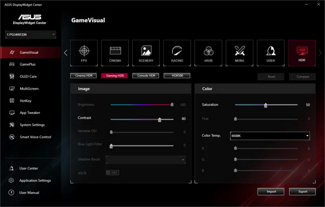Select the Gaming HDR preset
Viewport: 325px width, 207px height.
(x=115, y=76)
